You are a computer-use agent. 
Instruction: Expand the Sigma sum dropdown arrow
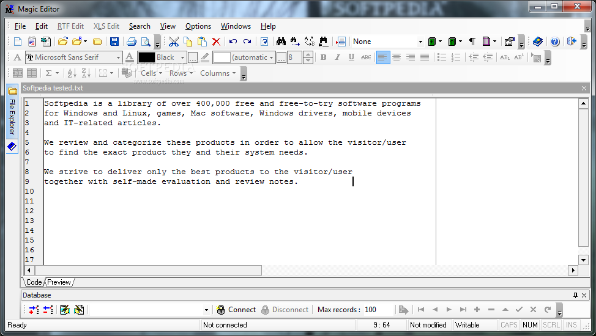(x=57, y=73)
